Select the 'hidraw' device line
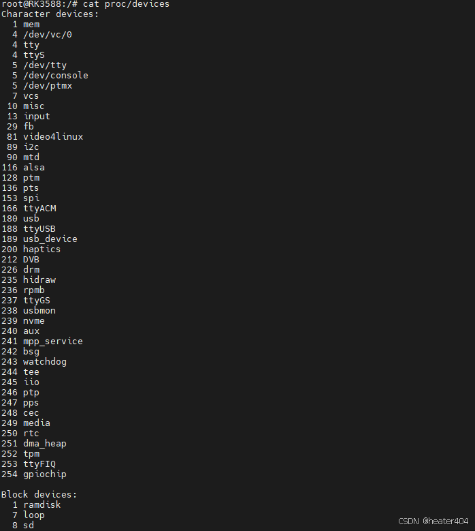The image size is (475, 531). click(29, 280)
